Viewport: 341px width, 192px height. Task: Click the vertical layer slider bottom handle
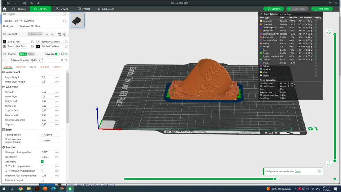[x=335, y=161]
